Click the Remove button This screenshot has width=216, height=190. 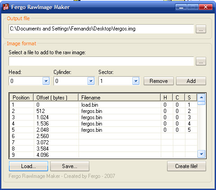(159, 81)
